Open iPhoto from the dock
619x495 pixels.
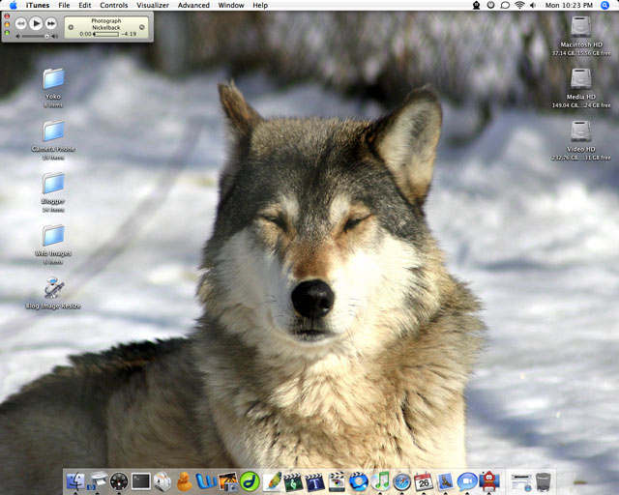[x=228, y=481]
